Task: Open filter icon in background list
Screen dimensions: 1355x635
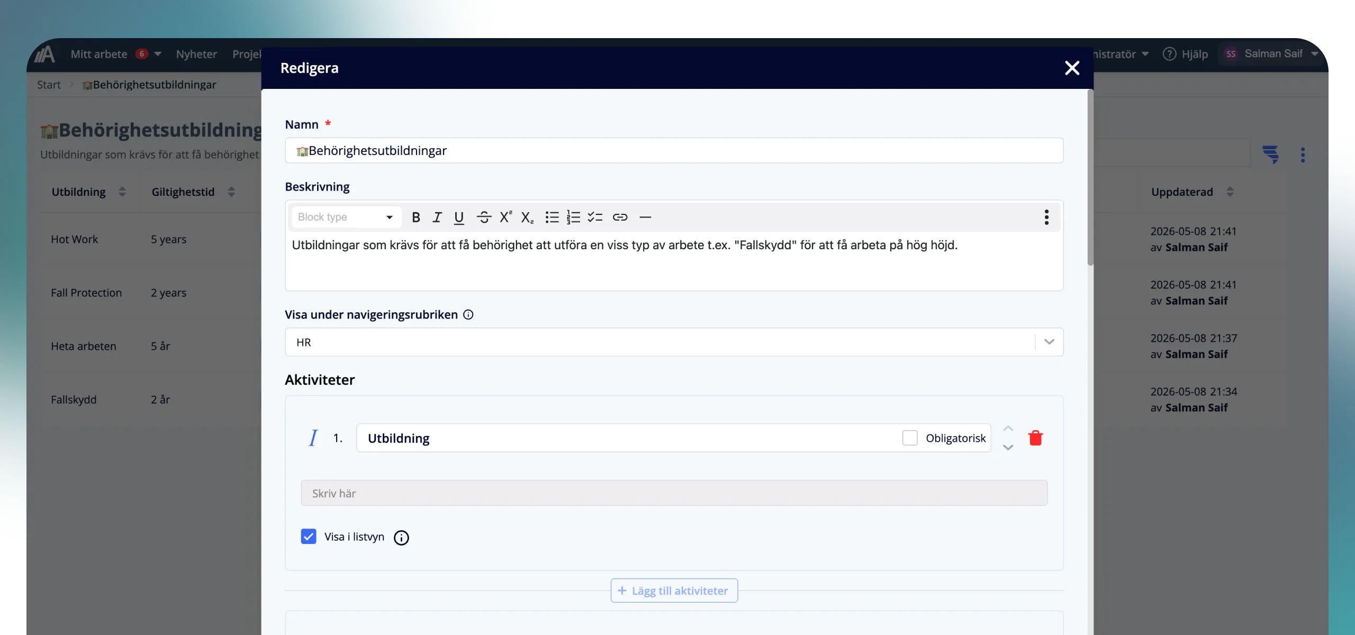Action: click(x=1270, y=155)
